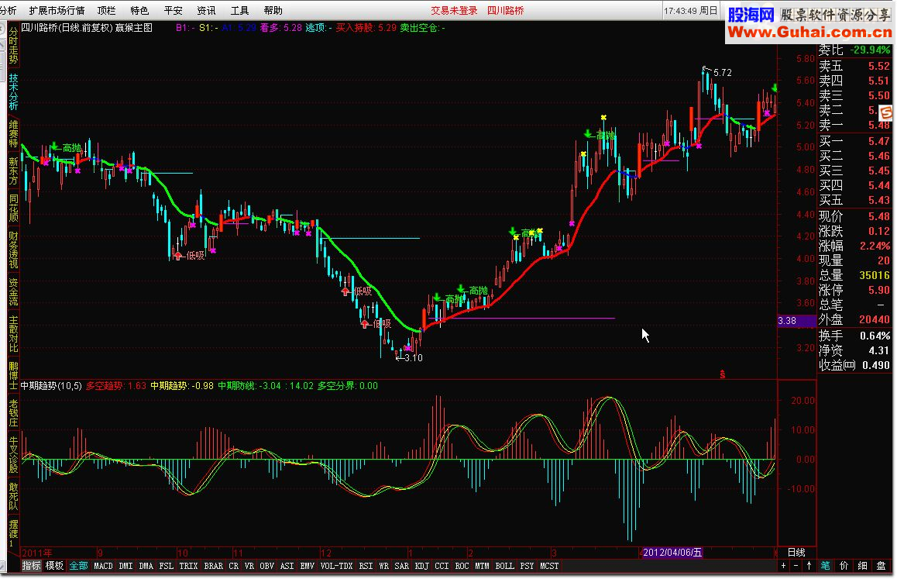Open the 敢死队 sidebar tab
This screenshot has height=579, width=897.
pyautogui.click(x=13, y=497)
